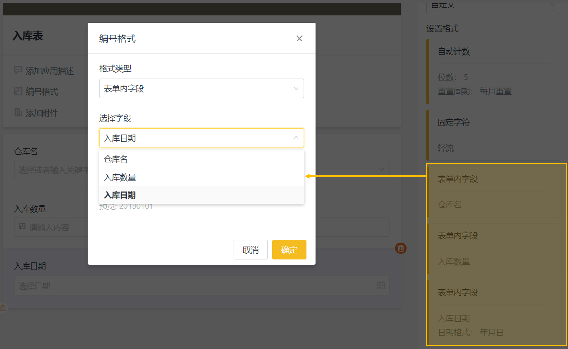Click the 仓库名 dropdown arrow
Image resolution: width=568 pixels, height=349 pixels.
click(x=381, y=169)
